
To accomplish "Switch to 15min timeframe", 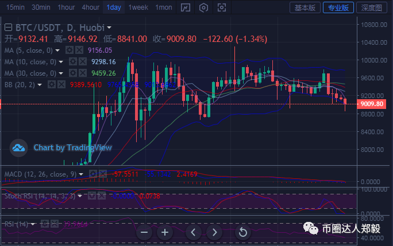I will (x=16, y=7).
